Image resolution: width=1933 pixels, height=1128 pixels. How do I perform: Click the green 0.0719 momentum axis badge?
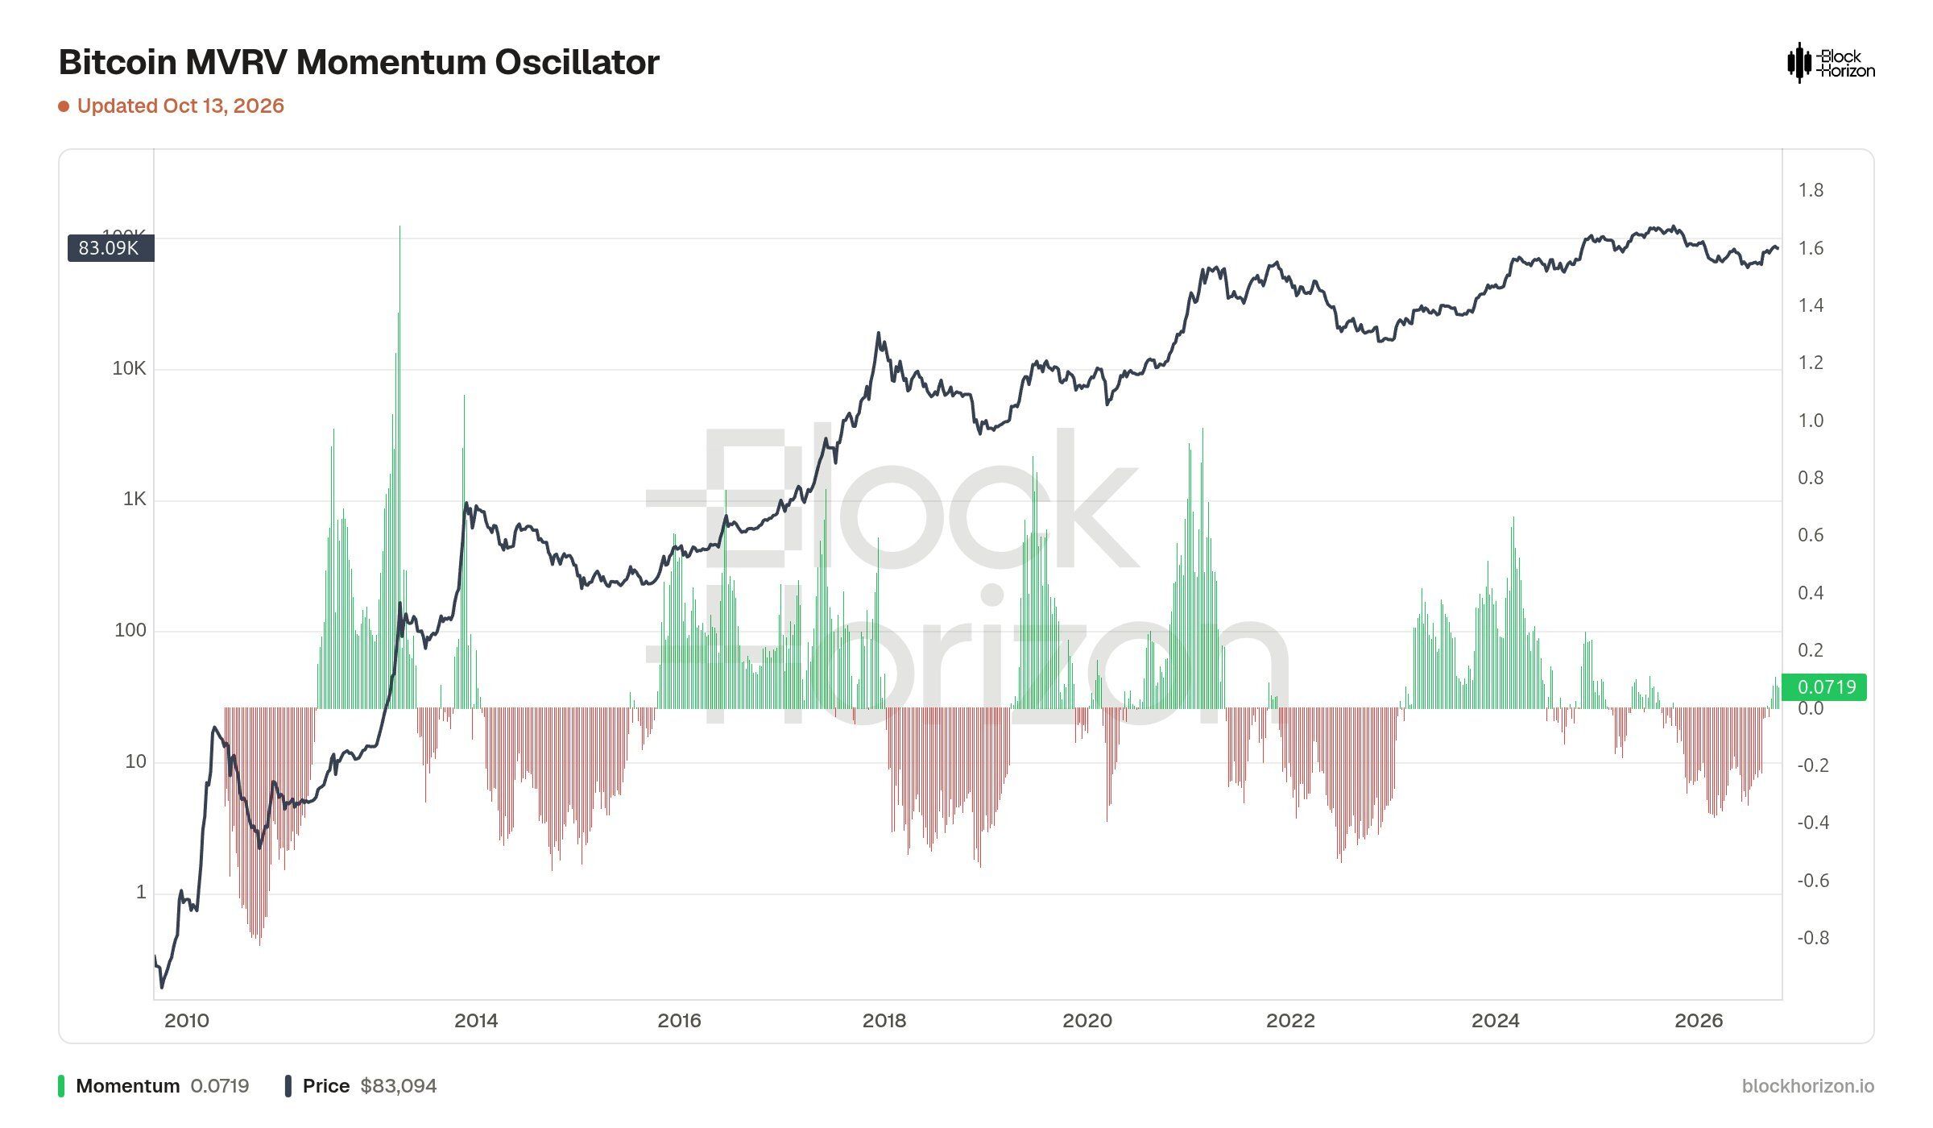(x=1824, y=686)
